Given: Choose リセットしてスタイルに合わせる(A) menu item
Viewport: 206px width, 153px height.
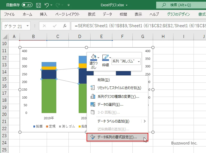Looking at the screenshot, I should click(117, 88).
